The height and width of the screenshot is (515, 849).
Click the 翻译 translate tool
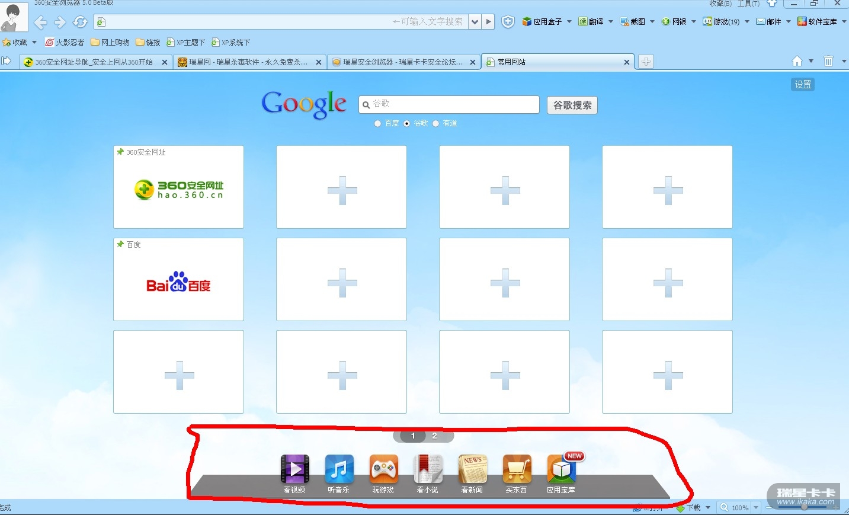[591, 22]
